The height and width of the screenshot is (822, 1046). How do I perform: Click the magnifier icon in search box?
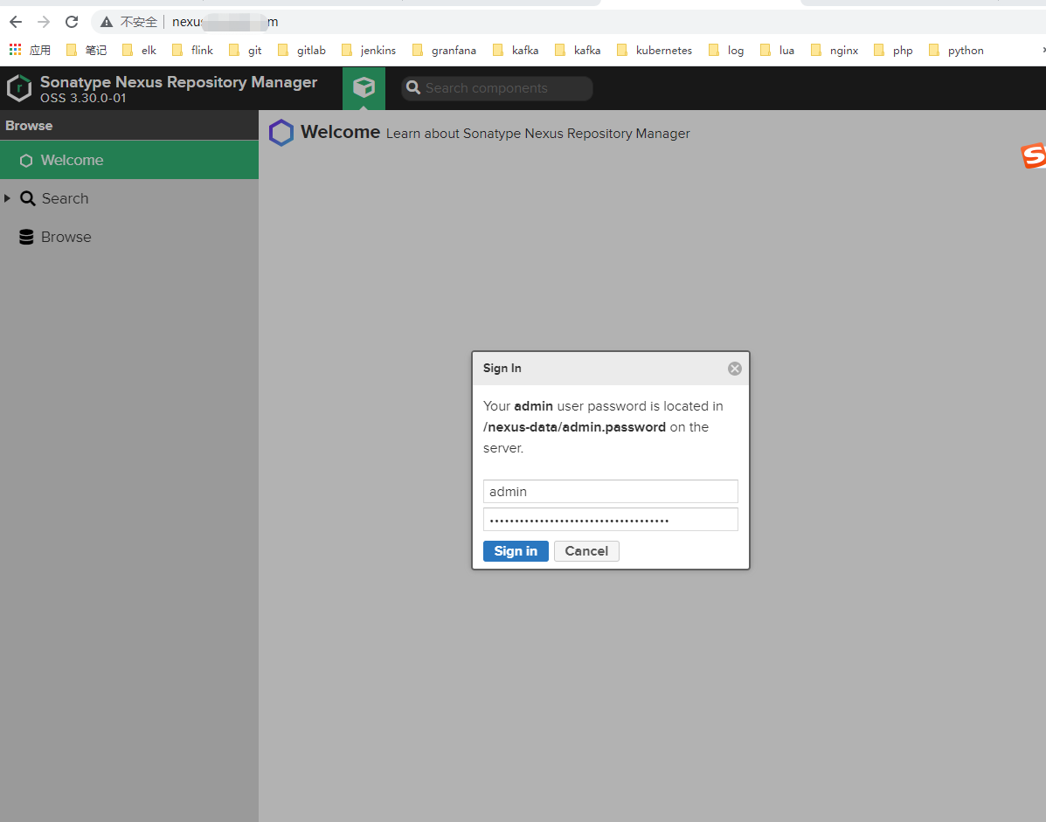413,88
